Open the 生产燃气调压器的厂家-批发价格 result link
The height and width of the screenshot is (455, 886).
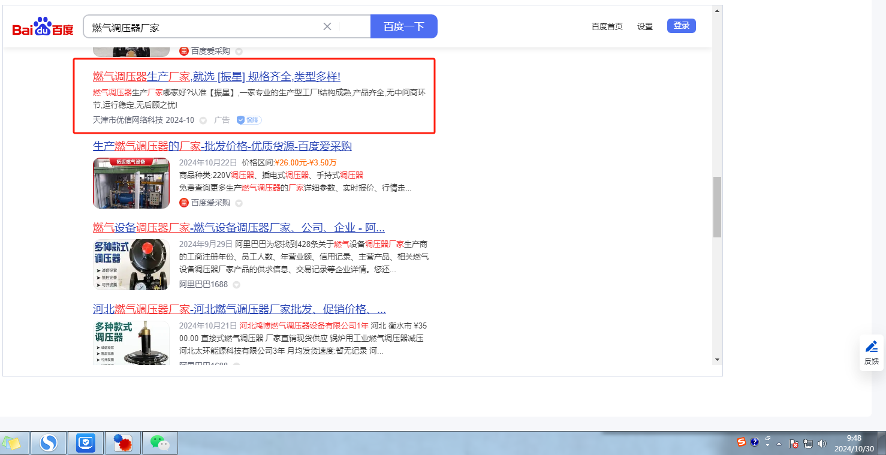(222, 146)
